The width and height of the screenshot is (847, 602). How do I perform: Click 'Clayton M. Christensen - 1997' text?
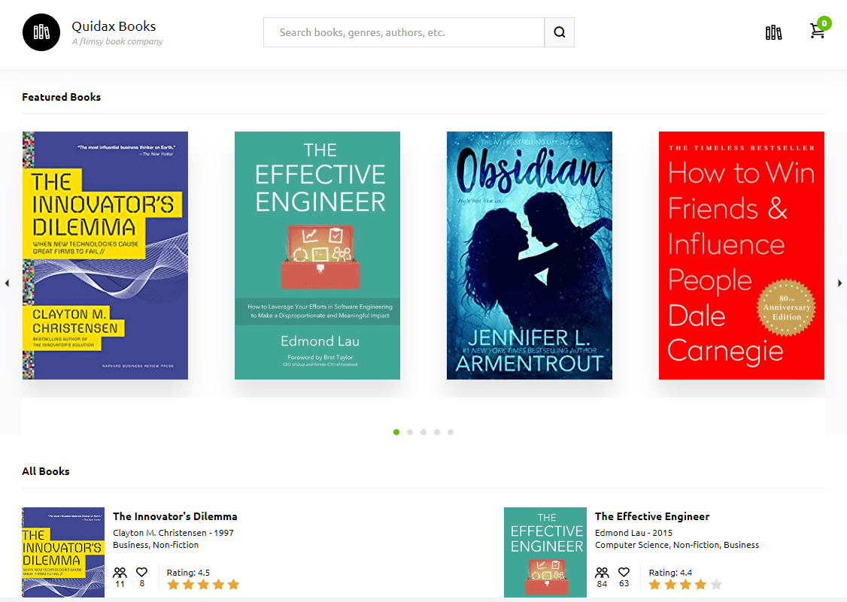click(174, 533)
